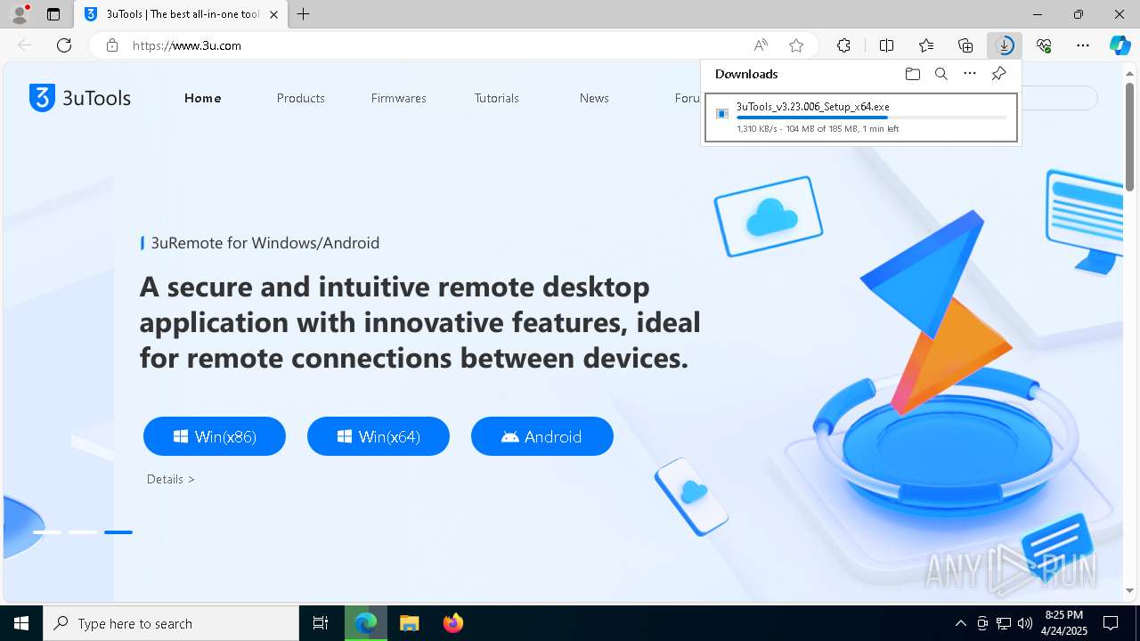The width and height of the screenshot is (1140, 641).
Task: View site information lock icon
Action: [112, 45]
